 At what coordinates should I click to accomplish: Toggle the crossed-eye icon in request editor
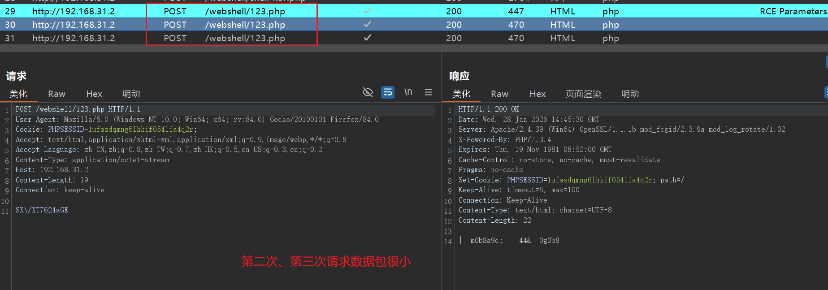click(368, 92)
